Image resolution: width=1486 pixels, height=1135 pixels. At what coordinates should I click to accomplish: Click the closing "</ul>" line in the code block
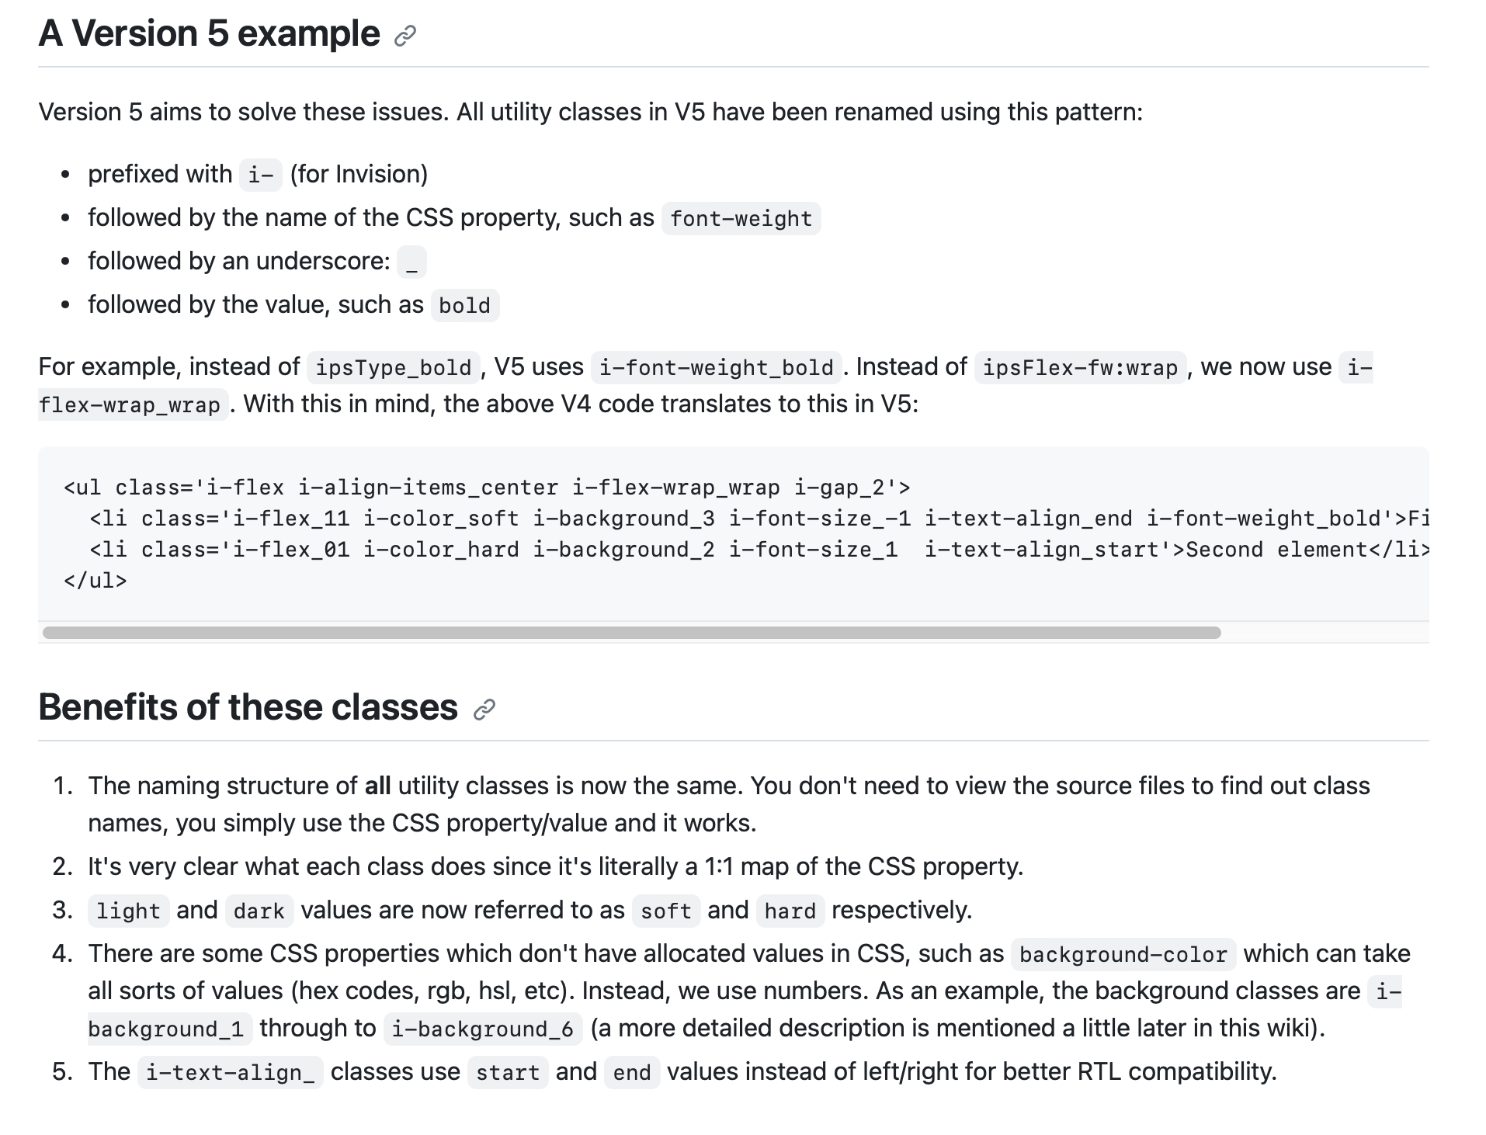point(95,581)
